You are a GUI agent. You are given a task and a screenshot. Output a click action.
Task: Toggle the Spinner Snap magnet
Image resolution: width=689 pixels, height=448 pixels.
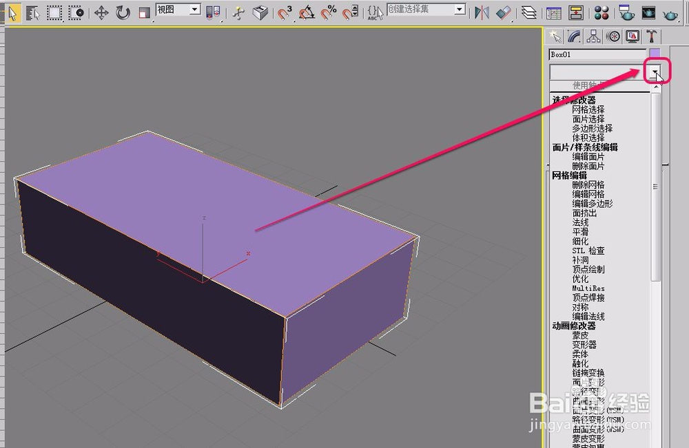click(350, 12)
